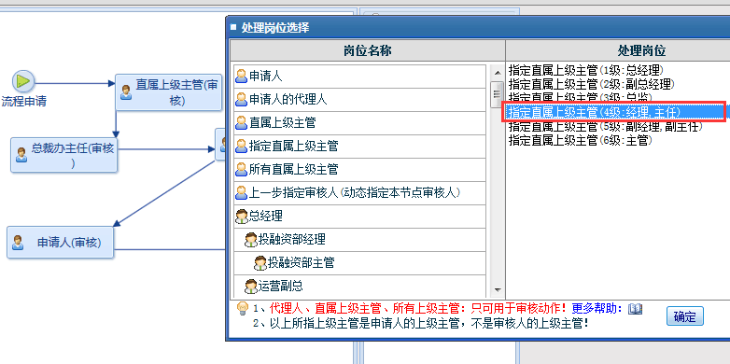Image resolution: width=730 pixels, height=364 pixels.
Task: Select 申请人的代理人 in the position list
Action: point(359,100)
